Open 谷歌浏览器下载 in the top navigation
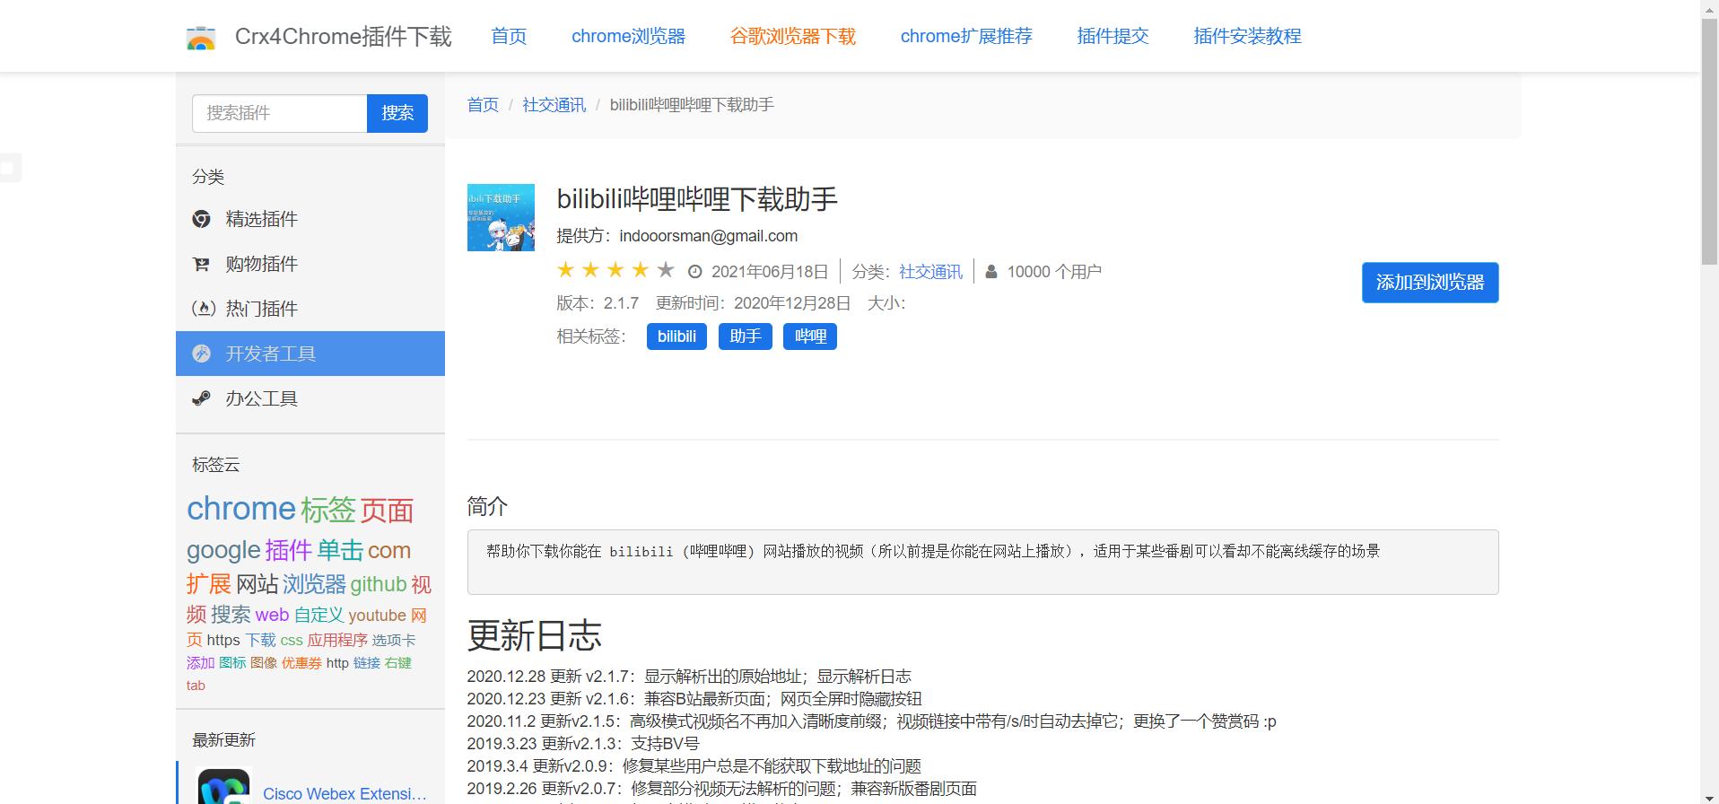Image resolution: width=1719 pixels, height=804 pixels. pos(793,36)
